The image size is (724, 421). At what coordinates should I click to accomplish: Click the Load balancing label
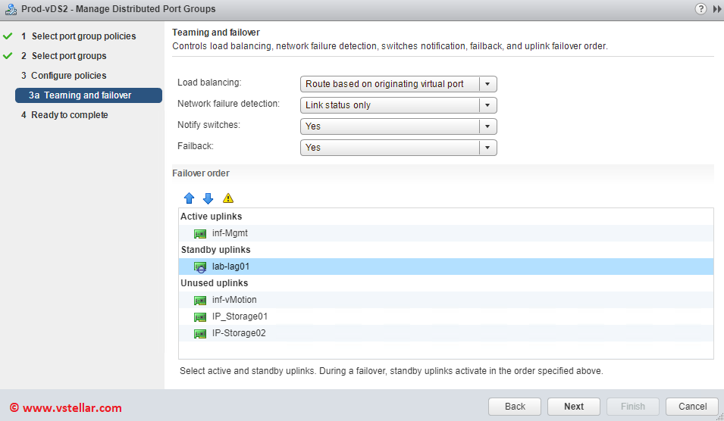point(209,83)
